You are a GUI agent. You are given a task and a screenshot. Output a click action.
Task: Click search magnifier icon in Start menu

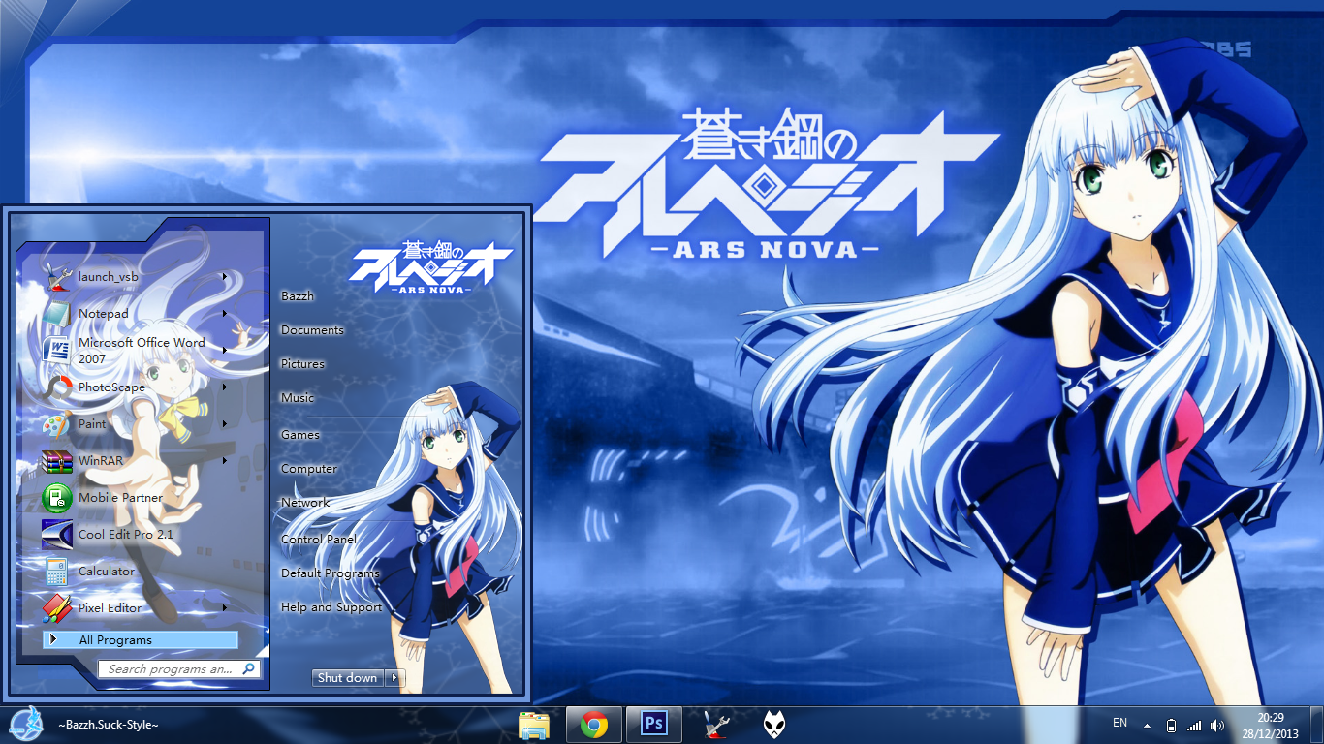(x=249, y=668)
